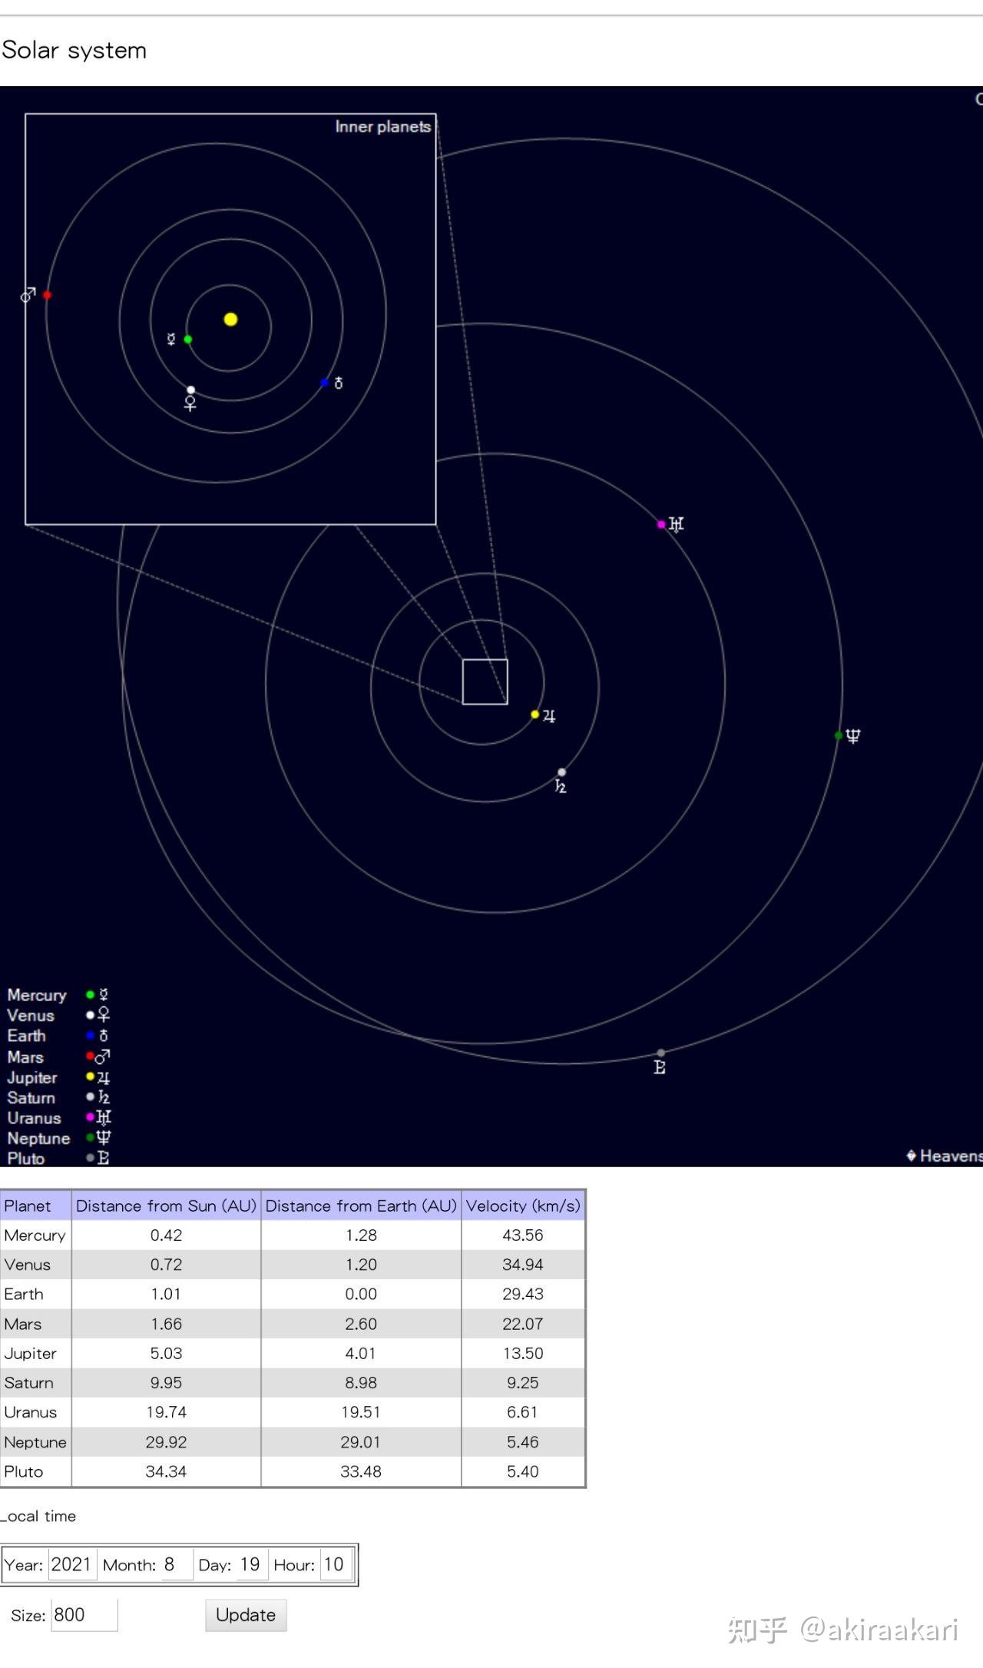
Task: Click the small square inner-planets box at center
Action: point(485,681)
